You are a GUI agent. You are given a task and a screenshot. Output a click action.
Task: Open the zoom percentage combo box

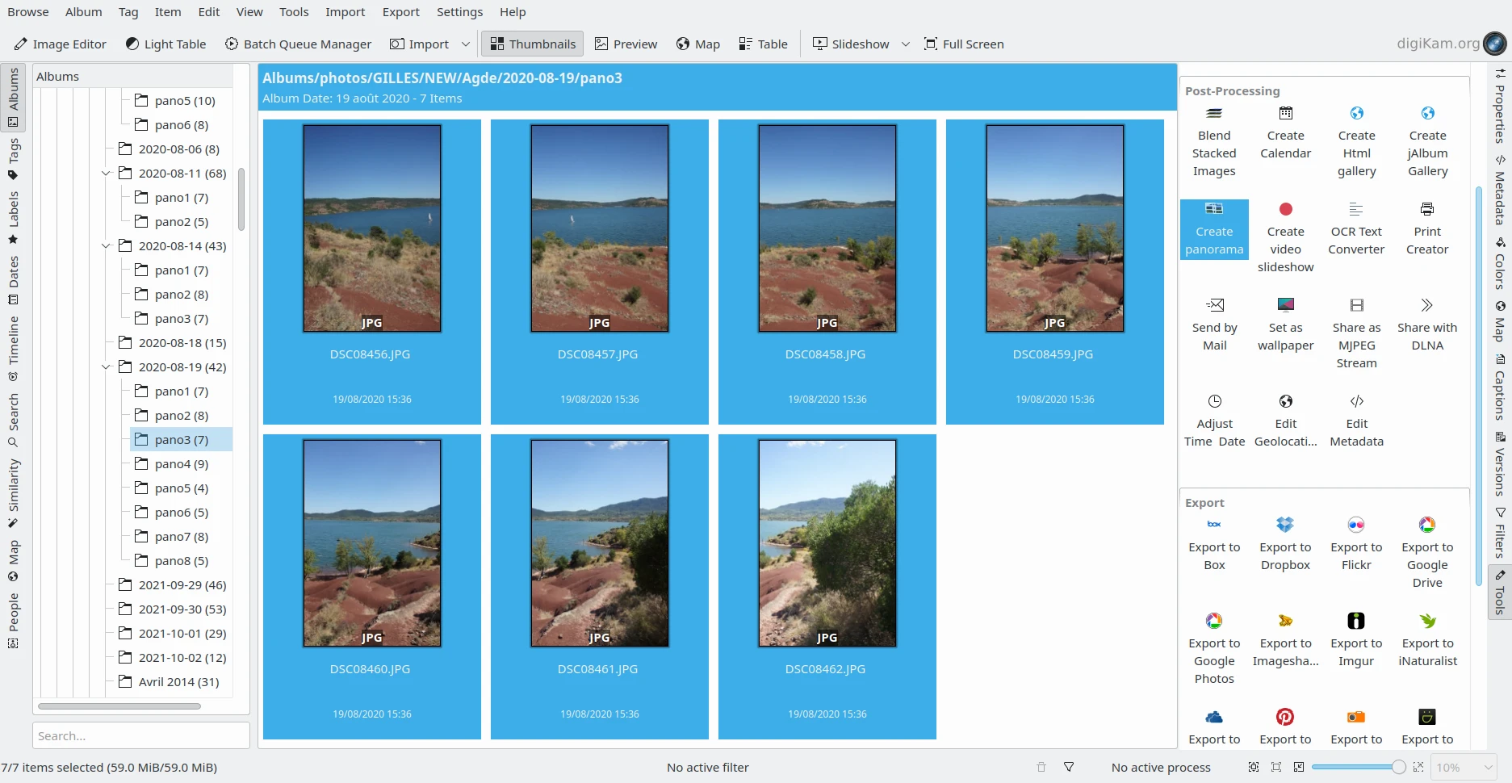click(x=1464, y=768)
